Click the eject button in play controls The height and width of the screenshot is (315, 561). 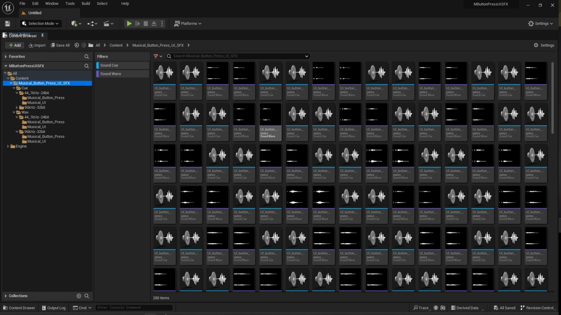coord(154,24)
